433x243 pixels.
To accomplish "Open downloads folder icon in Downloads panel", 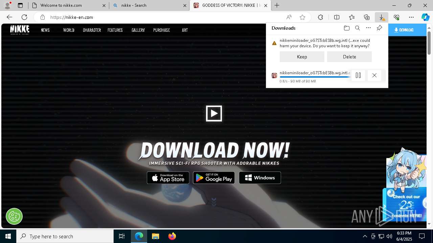I will coord(346,28).
